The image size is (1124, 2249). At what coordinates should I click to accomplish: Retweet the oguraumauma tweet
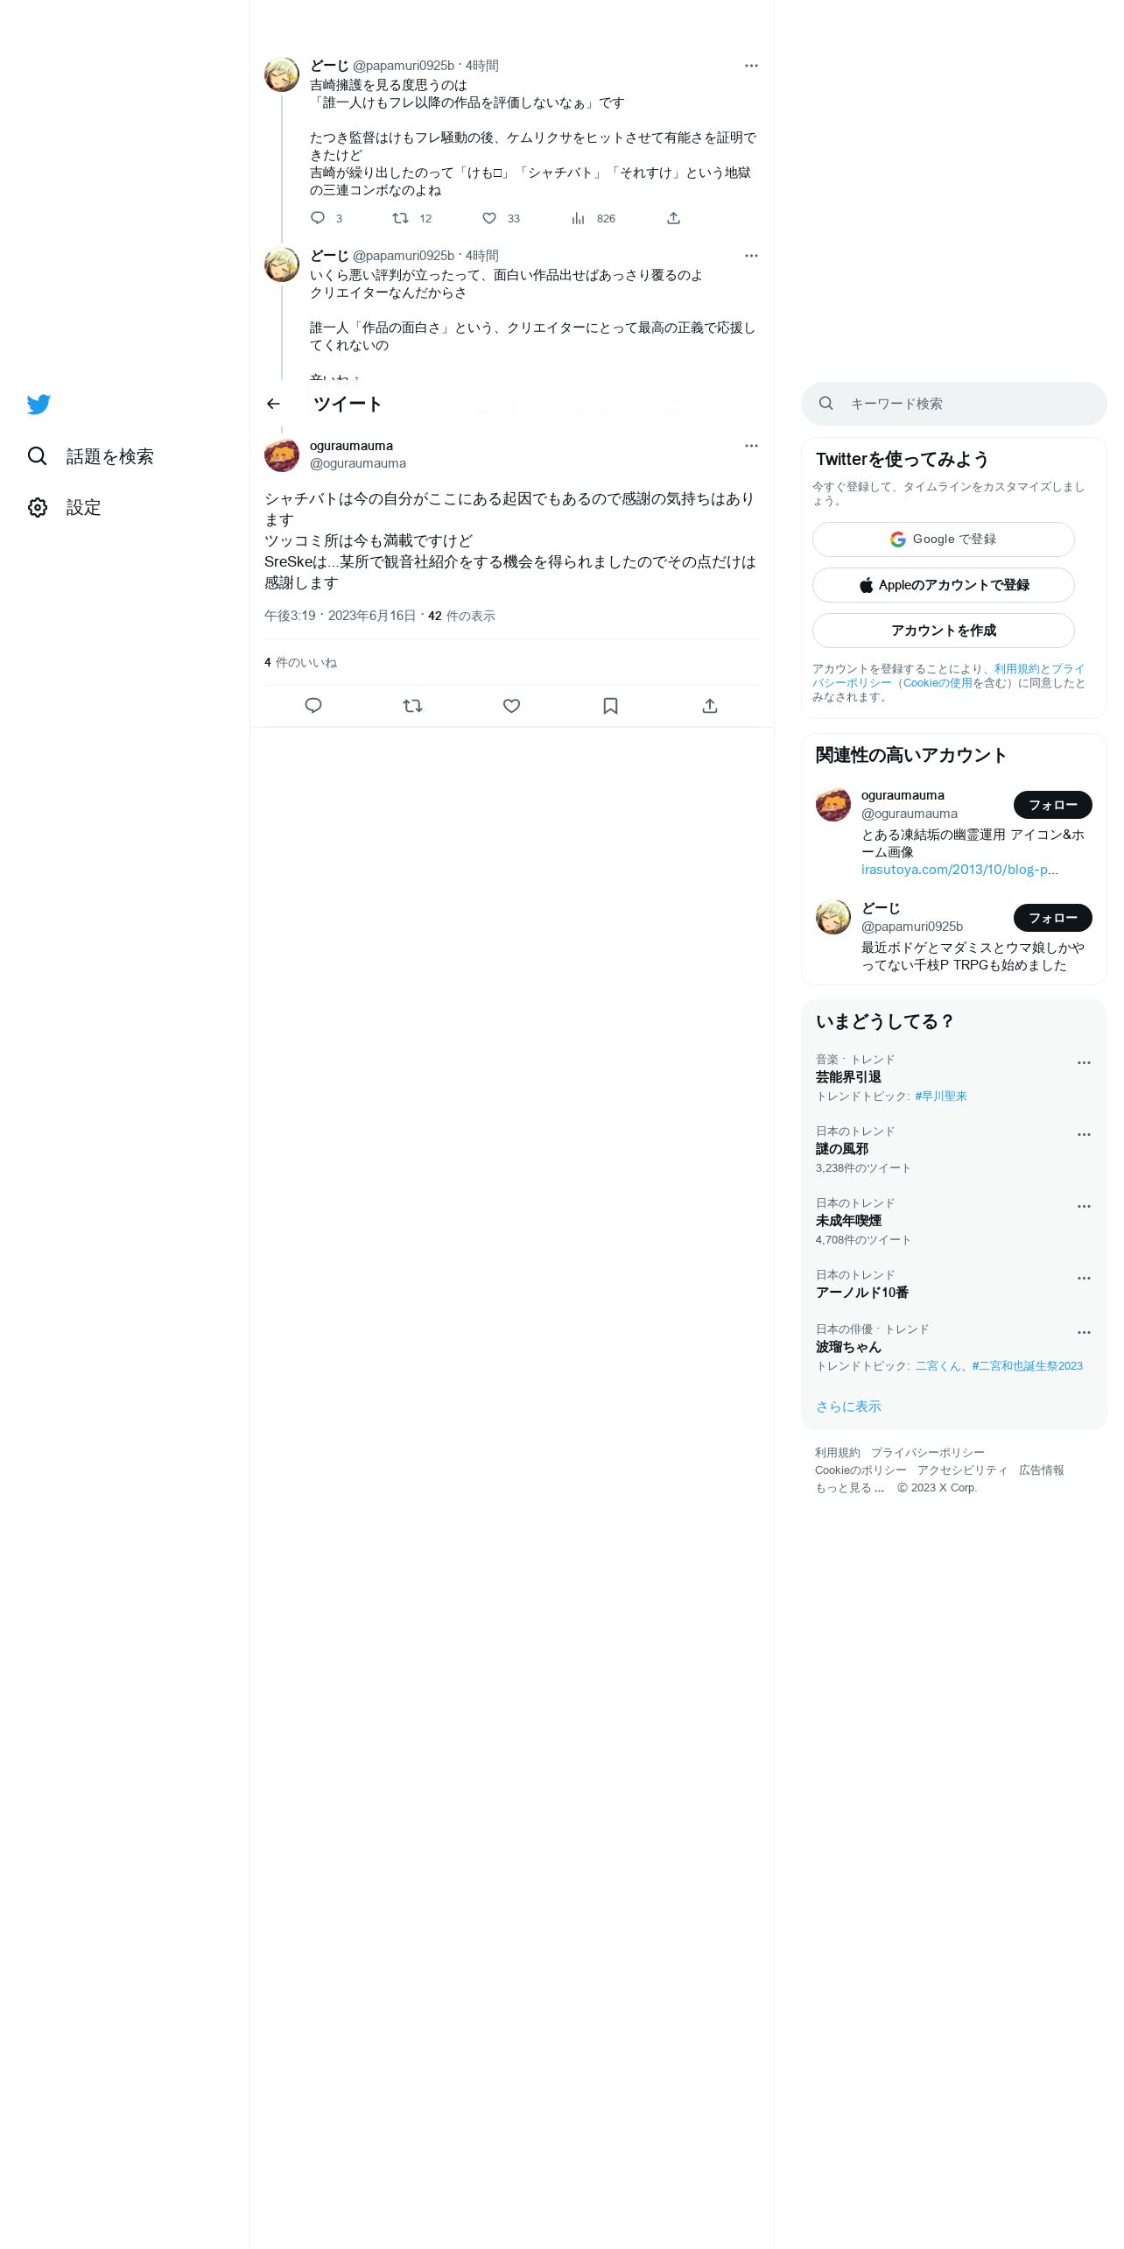pyautogui.click(x=412, y=706)
